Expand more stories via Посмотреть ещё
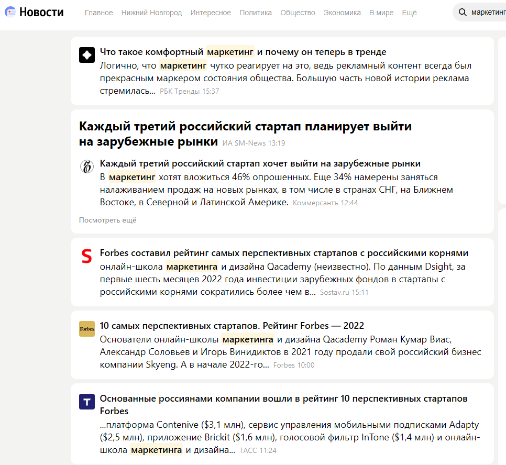The width and height of the screenshot is (506, 465). 107,220
